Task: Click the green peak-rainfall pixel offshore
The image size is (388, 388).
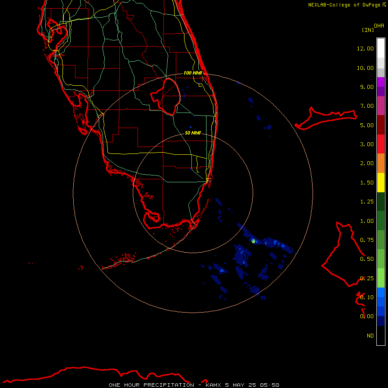Action: (253, 241)
